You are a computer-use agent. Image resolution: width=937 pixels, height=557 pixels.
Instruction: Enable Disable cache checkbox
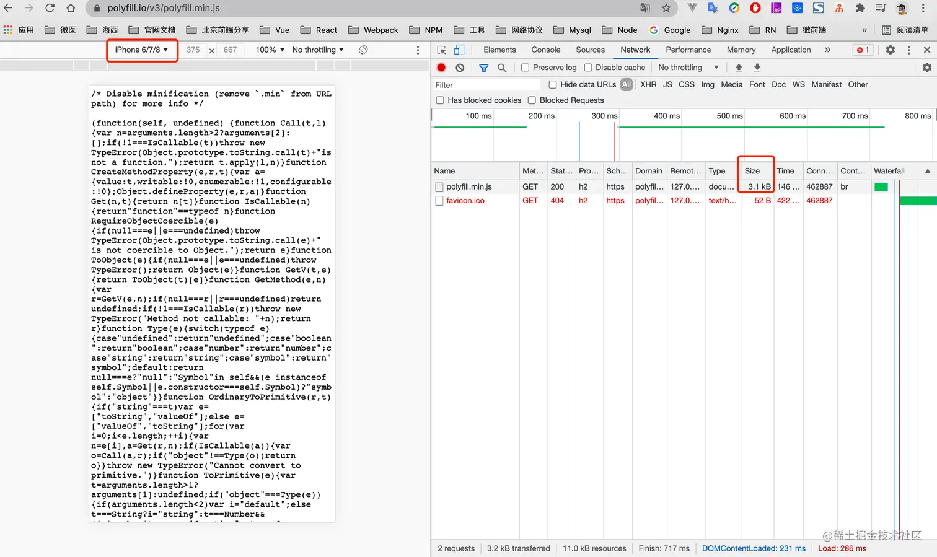[588, 68]
